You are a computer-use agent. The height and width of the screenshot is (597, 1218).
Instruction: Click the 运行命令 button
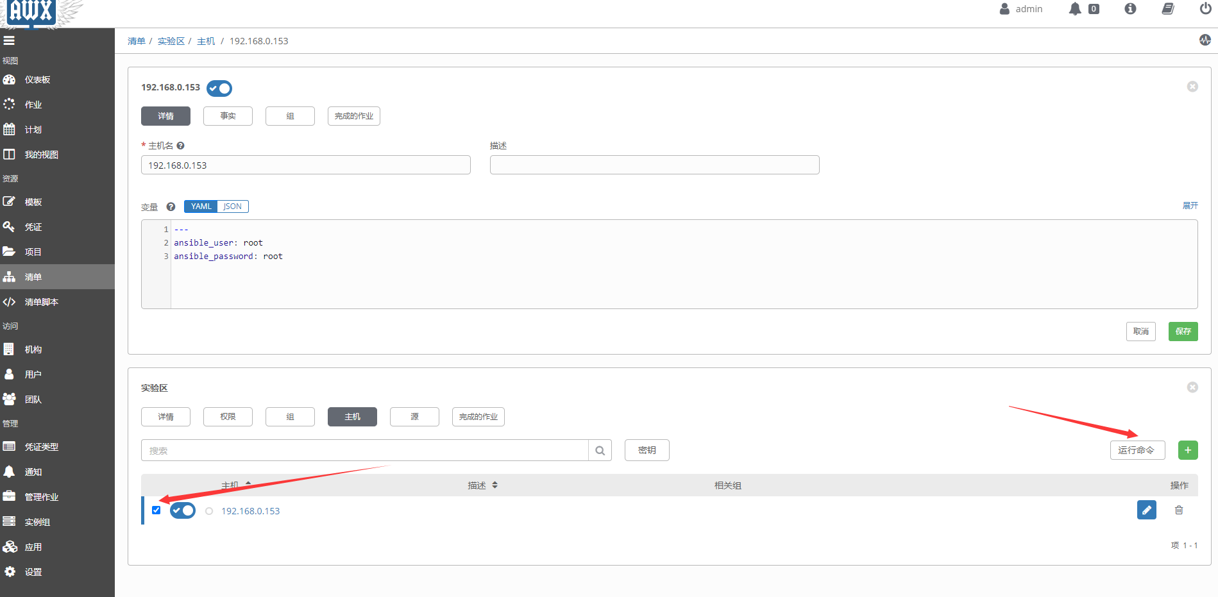(x=1137, y=450)
